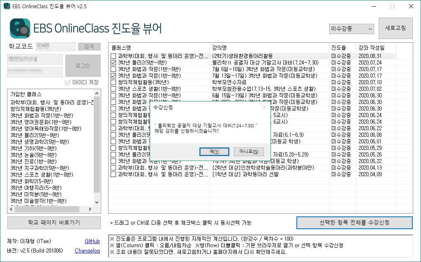Click the 새로고침 refresh button
The height and width of the screenshot is (262, 421).
coord(396,28)
